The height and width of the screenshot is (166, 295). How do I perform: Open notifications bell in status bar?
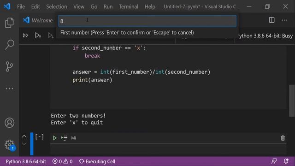click(x=286, y=161)
